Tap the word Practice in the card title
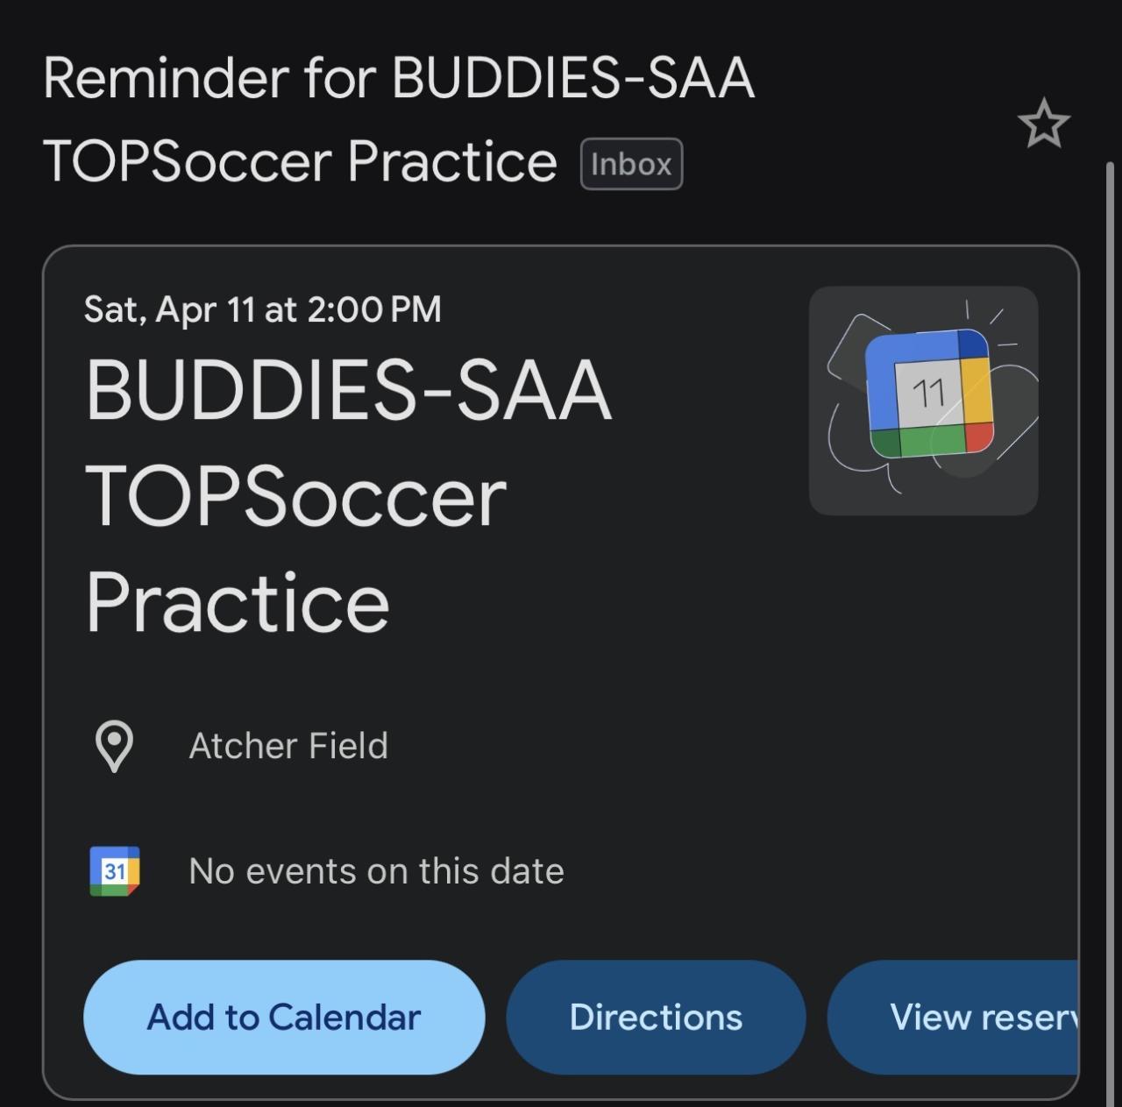 (x=238, y=602)
